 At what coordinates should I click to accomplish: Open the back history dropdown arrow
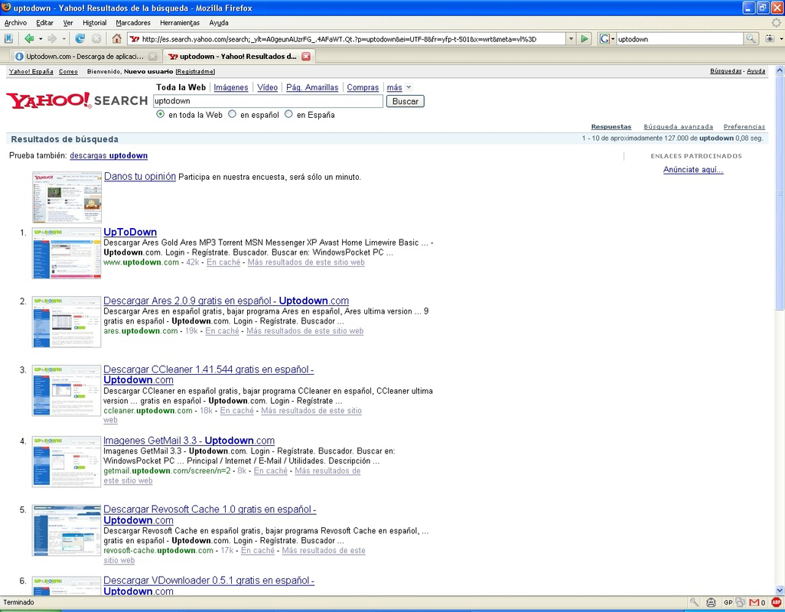tap(41, 38)
